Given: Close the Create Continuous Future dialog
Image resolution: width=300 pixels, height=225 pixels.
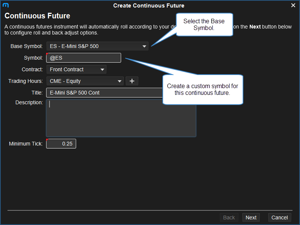Looking at the screenshot, I should 293,6.
